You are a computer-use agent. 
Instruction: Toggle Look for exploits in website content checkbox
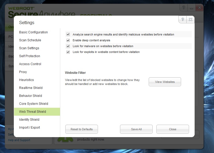pyautogui.click(x=68, y=52)
